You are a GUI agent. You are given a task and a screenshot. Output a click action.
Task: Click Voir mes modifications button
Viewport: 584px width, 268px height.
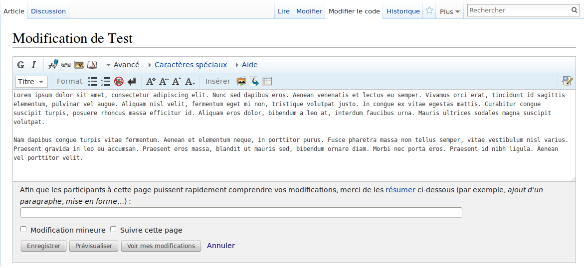point(161,246)
